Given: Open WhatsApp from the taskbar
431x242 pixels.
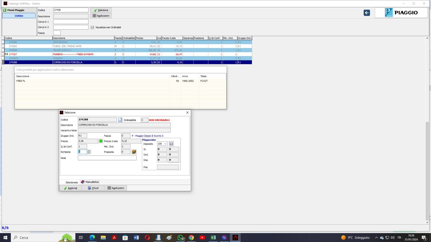Looking at the screenshot, I should click(180, 237).
